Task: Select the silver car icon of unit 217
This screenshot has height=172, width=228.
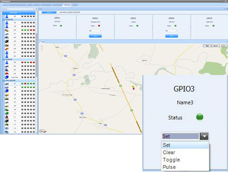Action: click(7, 34)
